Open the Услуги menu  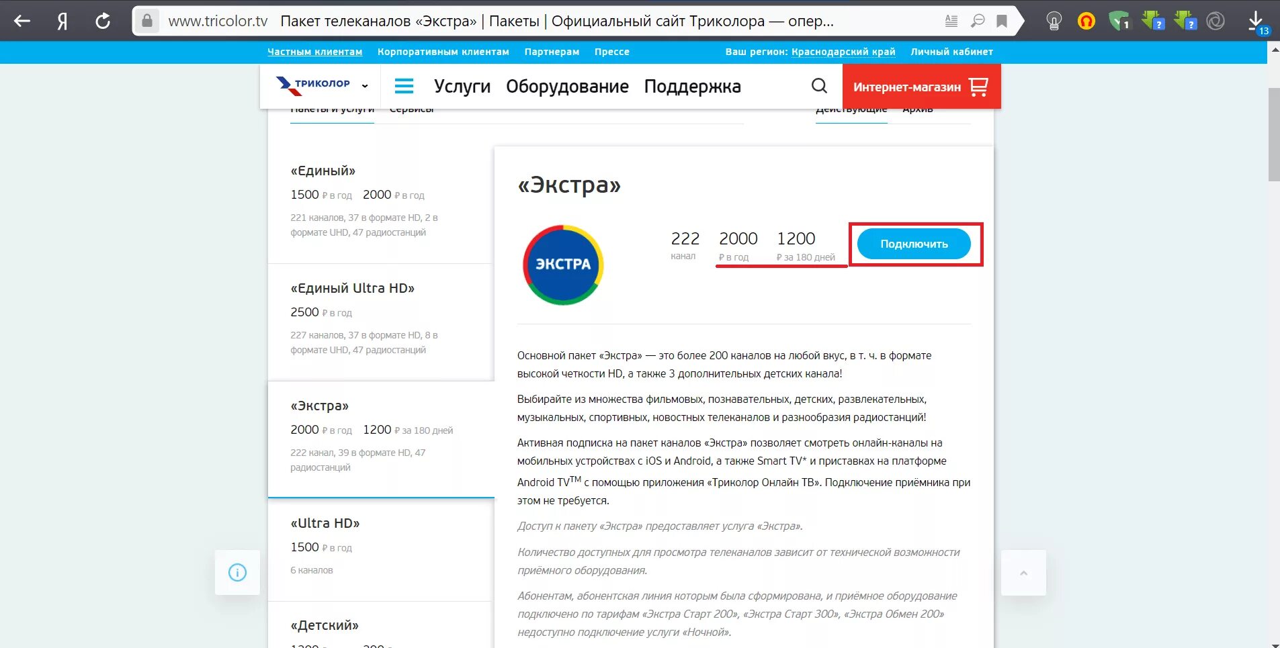tap(462, 87)
